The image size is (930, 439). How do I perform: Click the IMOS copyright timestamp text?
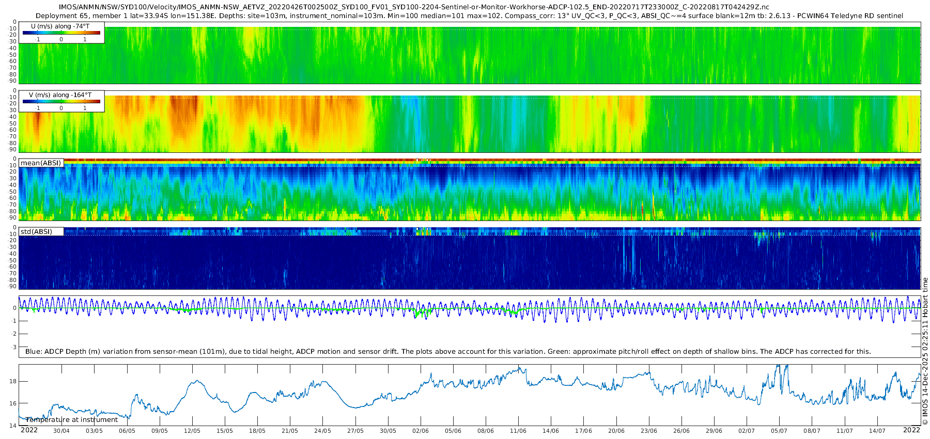[x=925, y=351]
